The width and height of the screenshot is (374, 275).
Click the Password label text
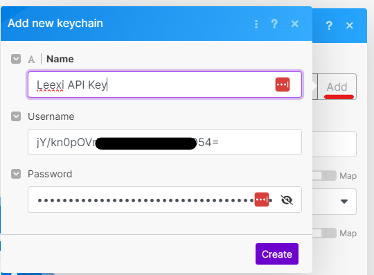[x=50, y=174]
